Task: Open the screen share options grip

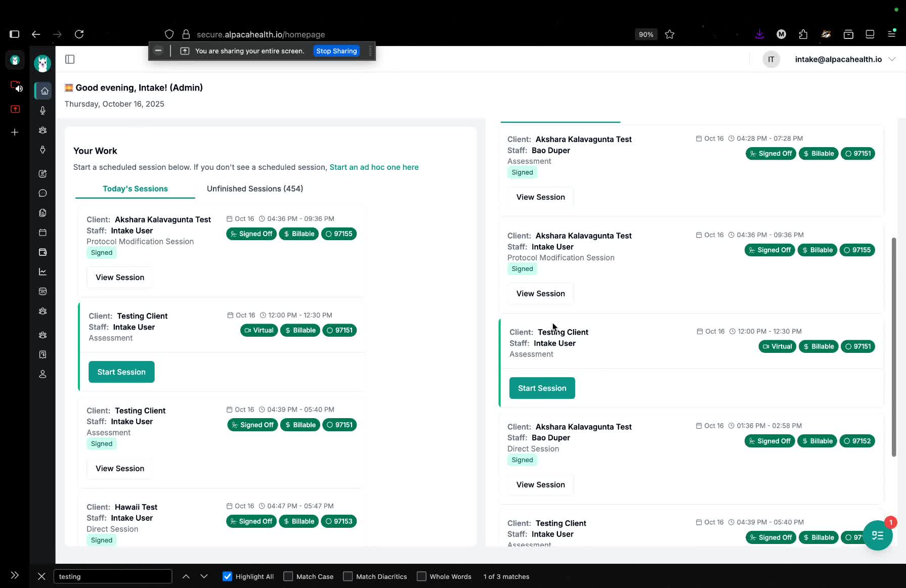Action: click(370, 51)
